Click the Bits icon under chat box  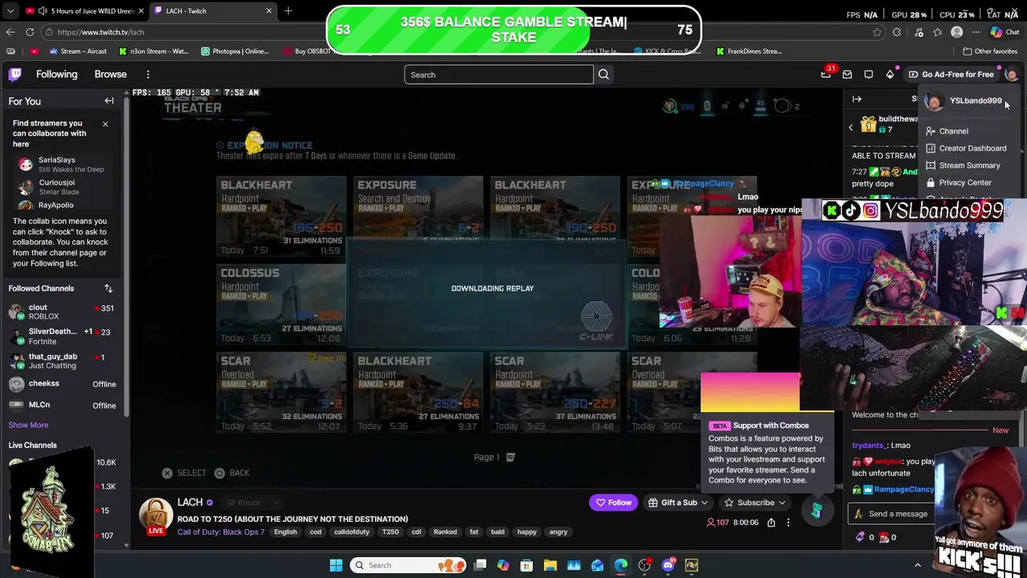[x=860, y=537]
